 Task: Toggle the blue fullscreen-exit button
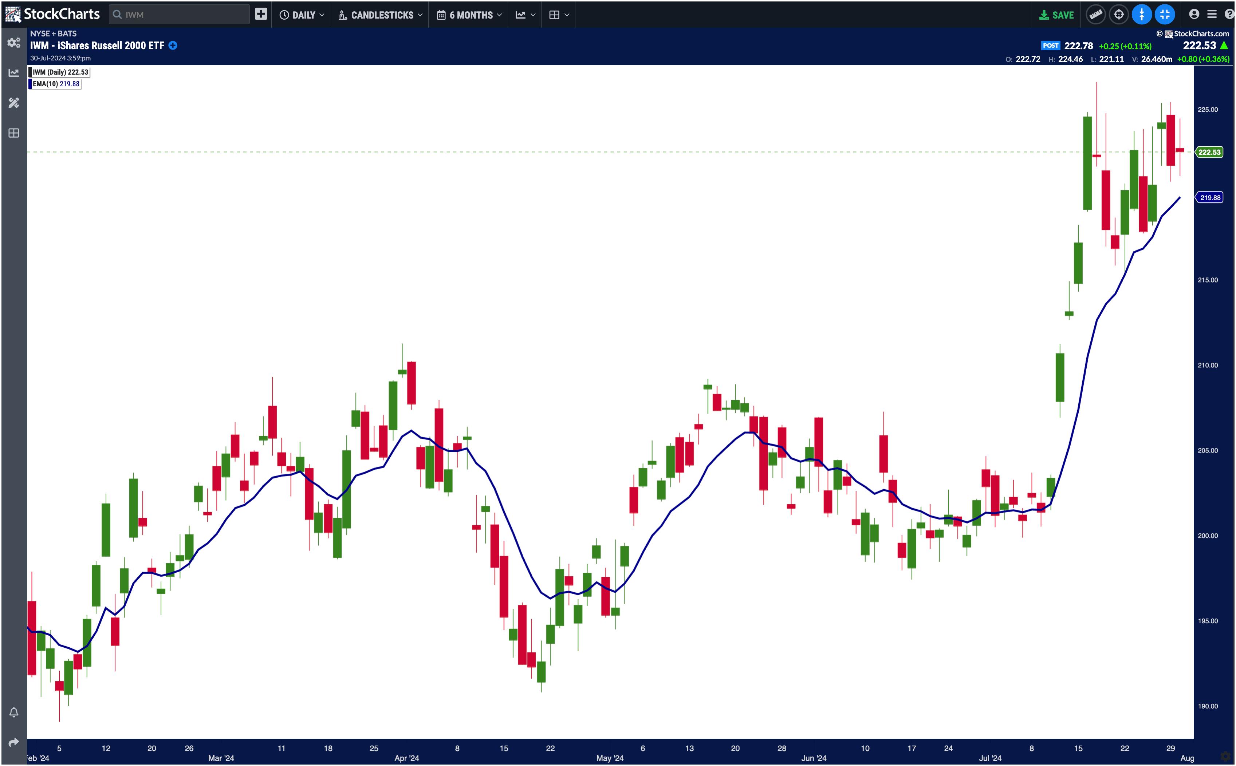pos(1165,14)
